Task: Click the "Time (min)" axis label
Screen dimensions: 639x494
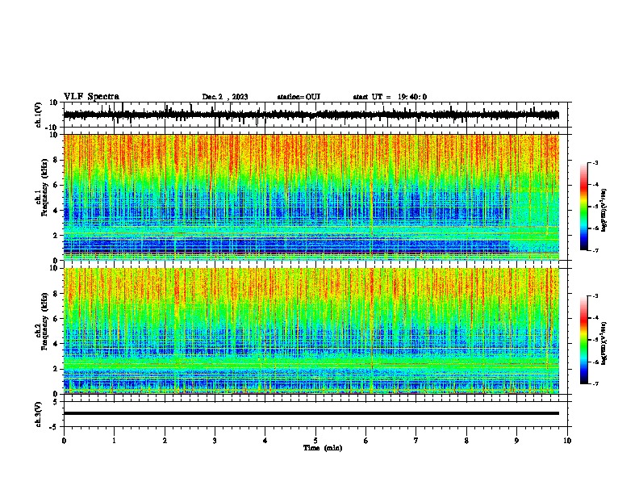Action: (323, 448)
